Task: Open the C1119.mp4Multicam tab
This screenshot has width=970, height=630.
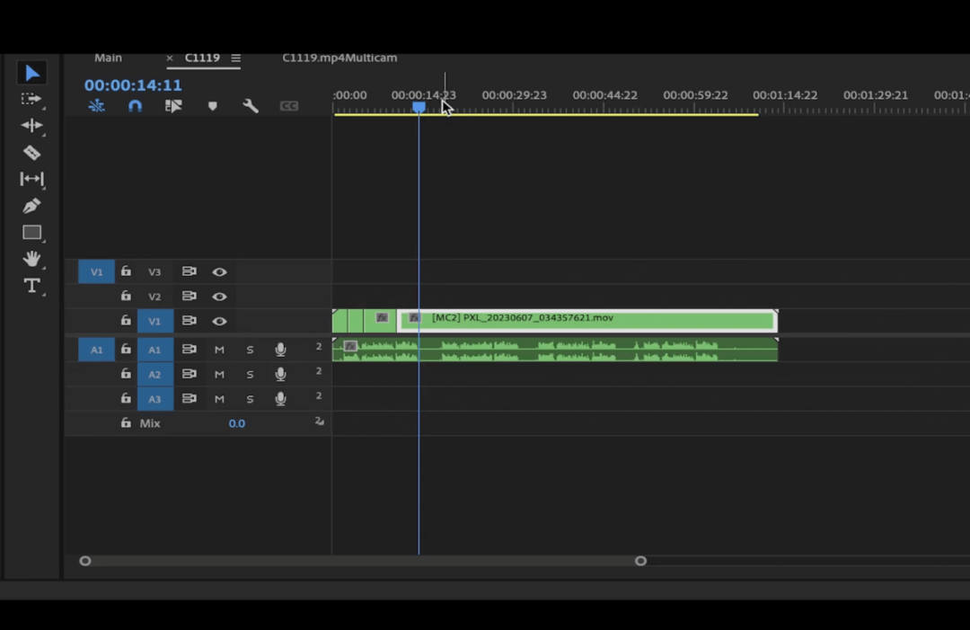Action: pos(339,58)
